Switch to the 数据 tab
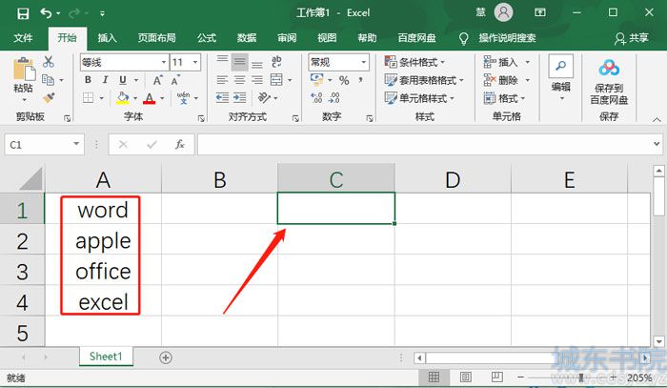Image resolution: width=667 pixels, height=388 pixels. (247, 38)
